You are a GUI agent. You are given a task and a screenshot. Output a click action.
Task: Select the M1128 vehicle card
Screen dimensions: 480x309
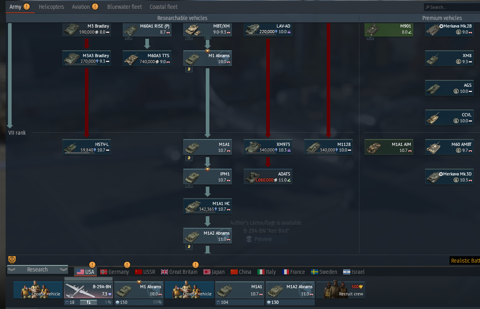coord(328,147)
